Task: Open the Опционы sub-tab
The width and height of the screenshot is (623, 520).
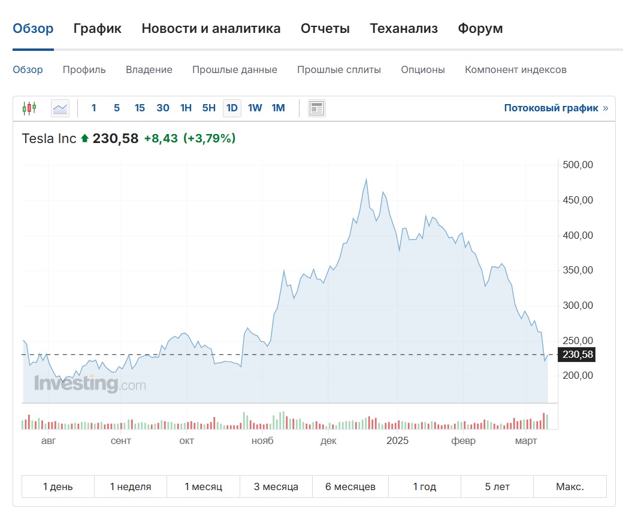Action: tap(423, 70)
